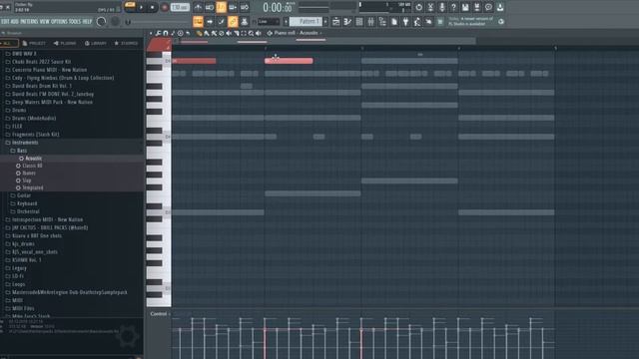Open the Mixer view icon
The height and width of the screenshot is (359, 639).
coord(370,22)
